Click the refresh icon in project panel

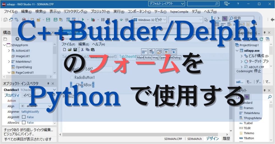pyautogui.click(x=261, y=39)
